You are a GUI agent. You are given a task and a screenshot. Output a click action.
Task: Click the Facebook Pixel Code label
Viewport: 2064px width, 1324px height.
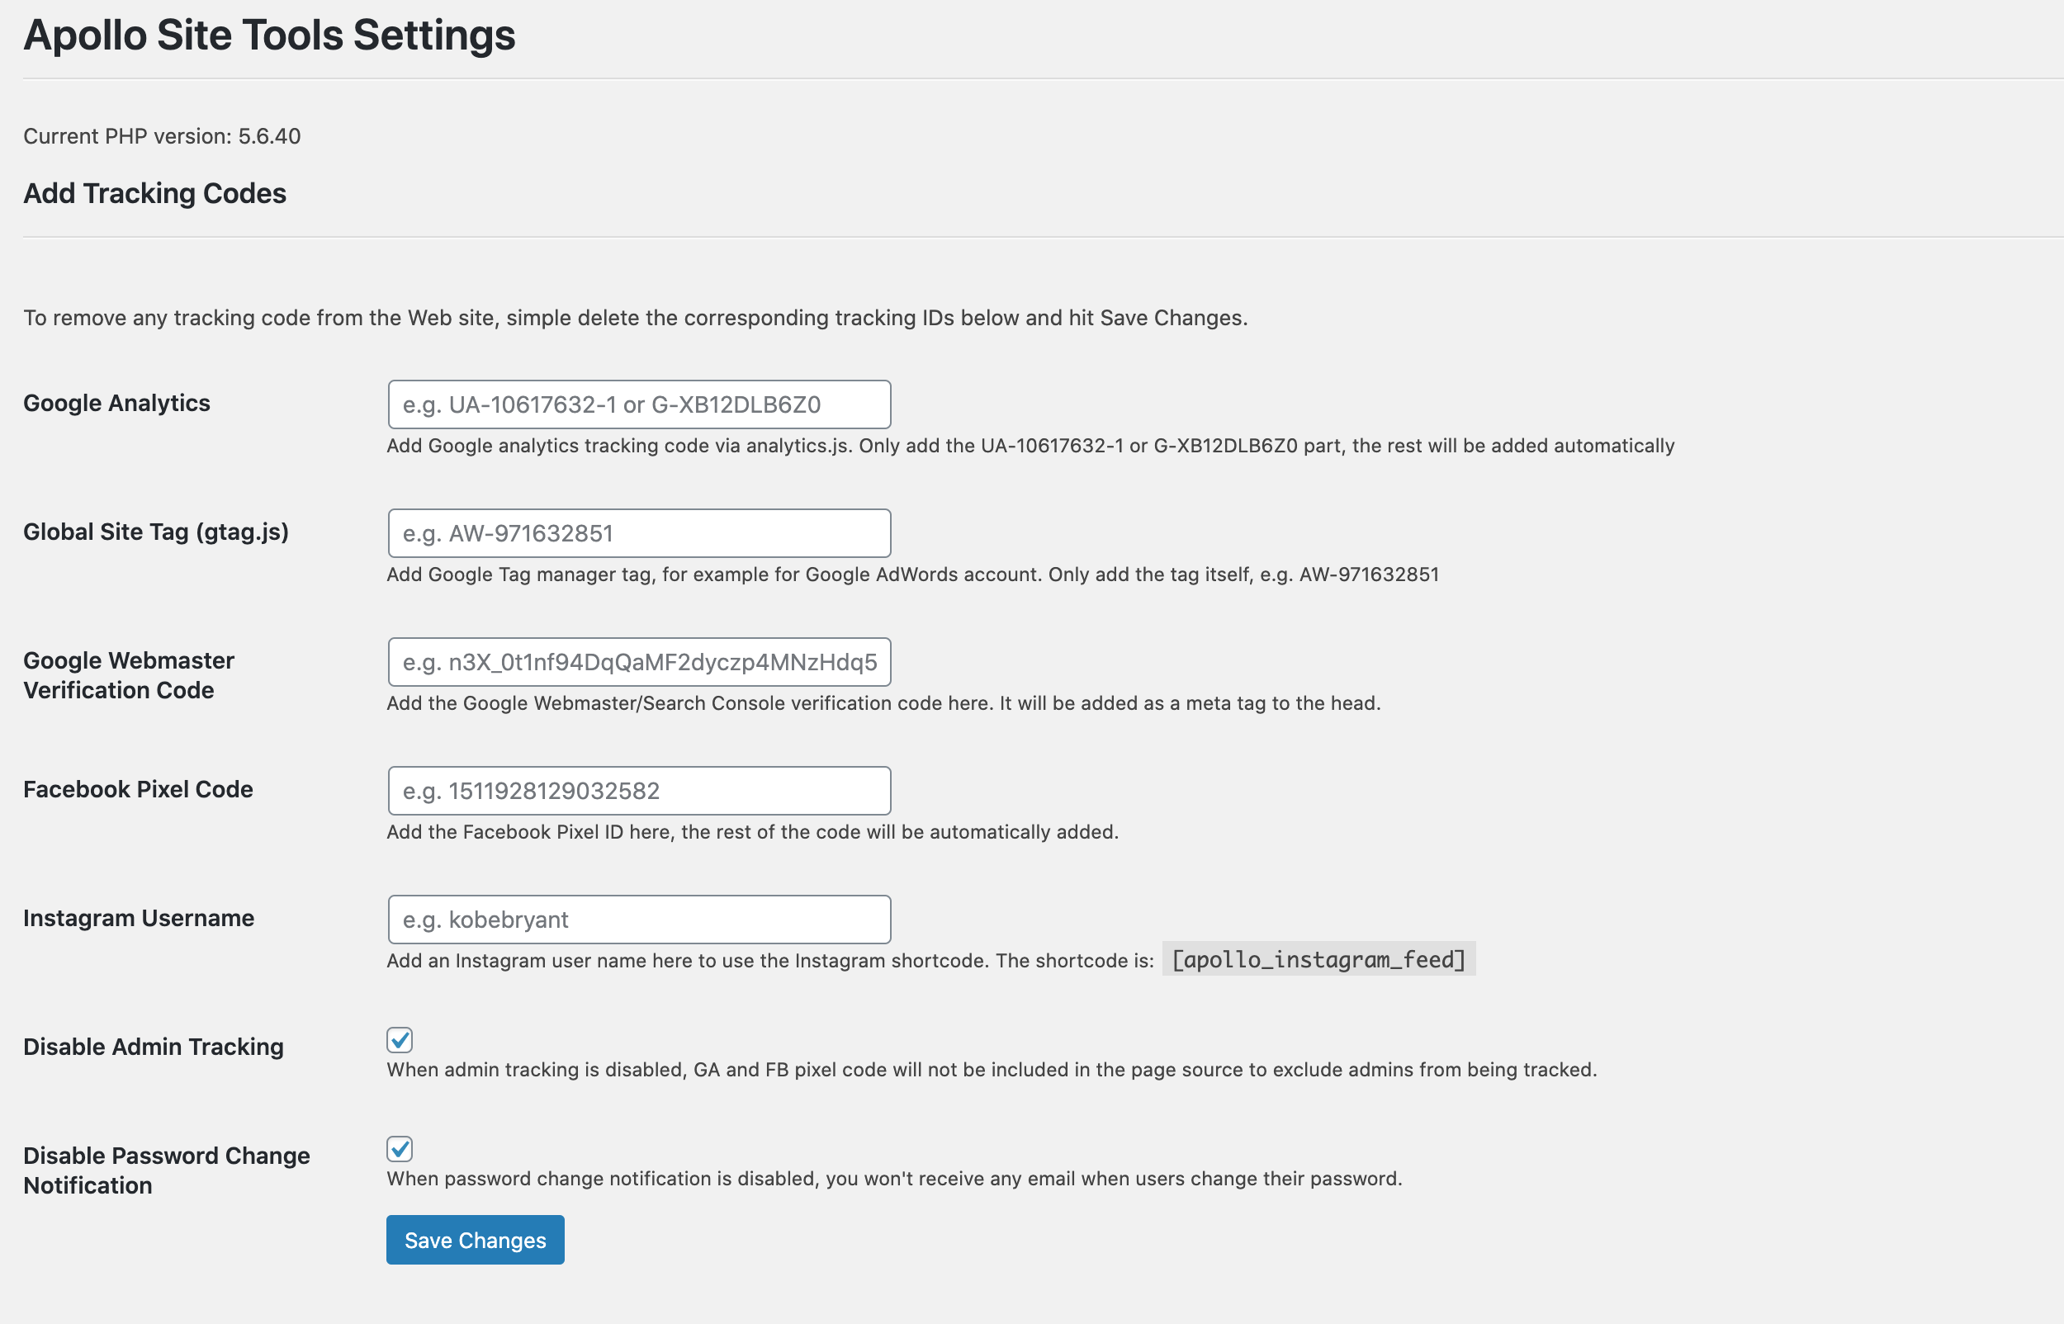pyautogui.click(x=139, y=789)
